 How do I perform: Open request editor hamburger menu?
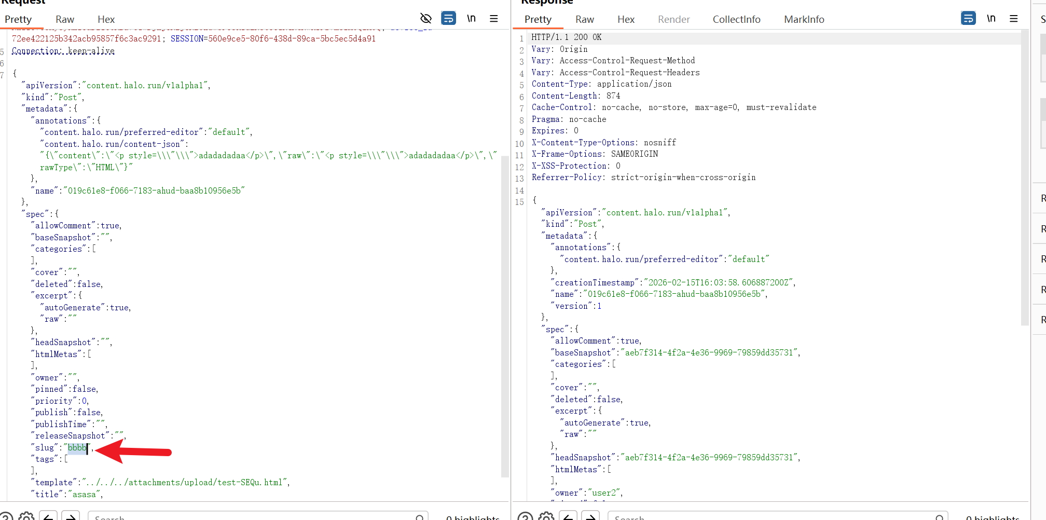tap(494, 18)
